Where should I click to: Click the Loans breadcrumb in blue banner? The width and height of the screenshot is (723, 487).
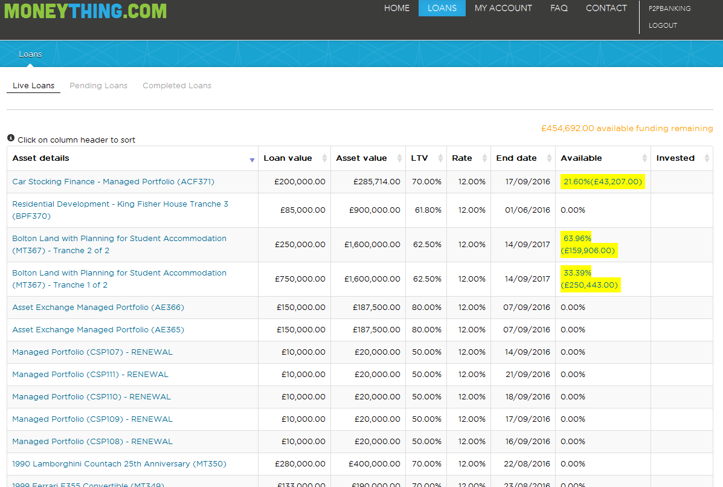(30, 54)
